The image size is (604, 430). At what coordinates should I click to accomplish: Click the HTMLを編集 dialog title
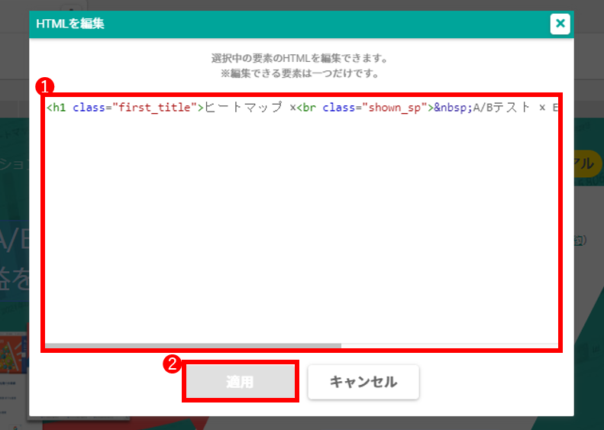click(70, 24)
